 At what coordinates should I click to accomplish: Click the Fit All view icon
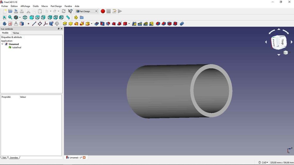[4, 18]
